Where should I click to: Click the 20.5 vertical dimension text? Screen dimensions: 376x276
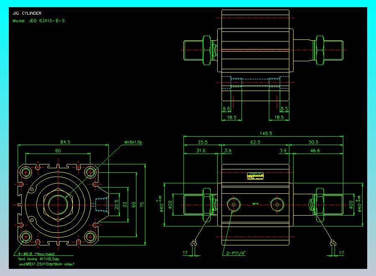(x=116, y=204)
